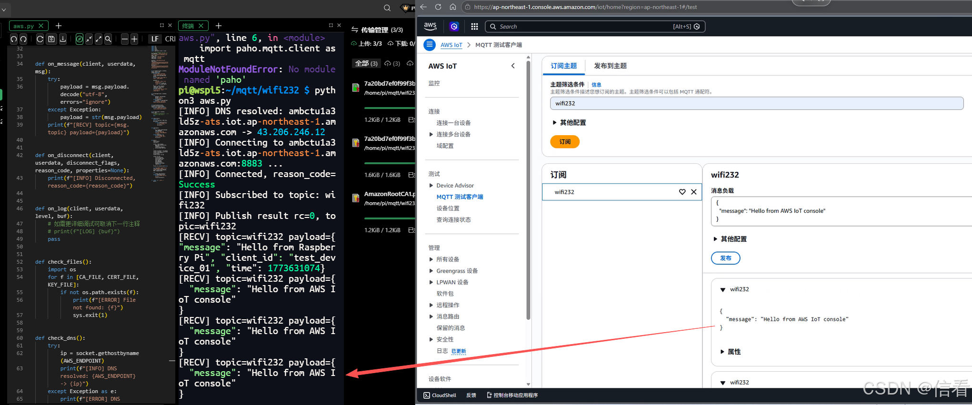Reload the aws.py file with refresh icon

click(x=40, y=39)
